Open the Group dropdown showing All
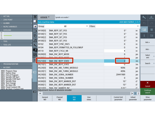The width and height of the screenshot is (155, 116). click(66, 26)
